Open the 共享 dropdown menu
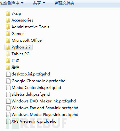Viewport: 120px width, 131px height. click(39, 3)
